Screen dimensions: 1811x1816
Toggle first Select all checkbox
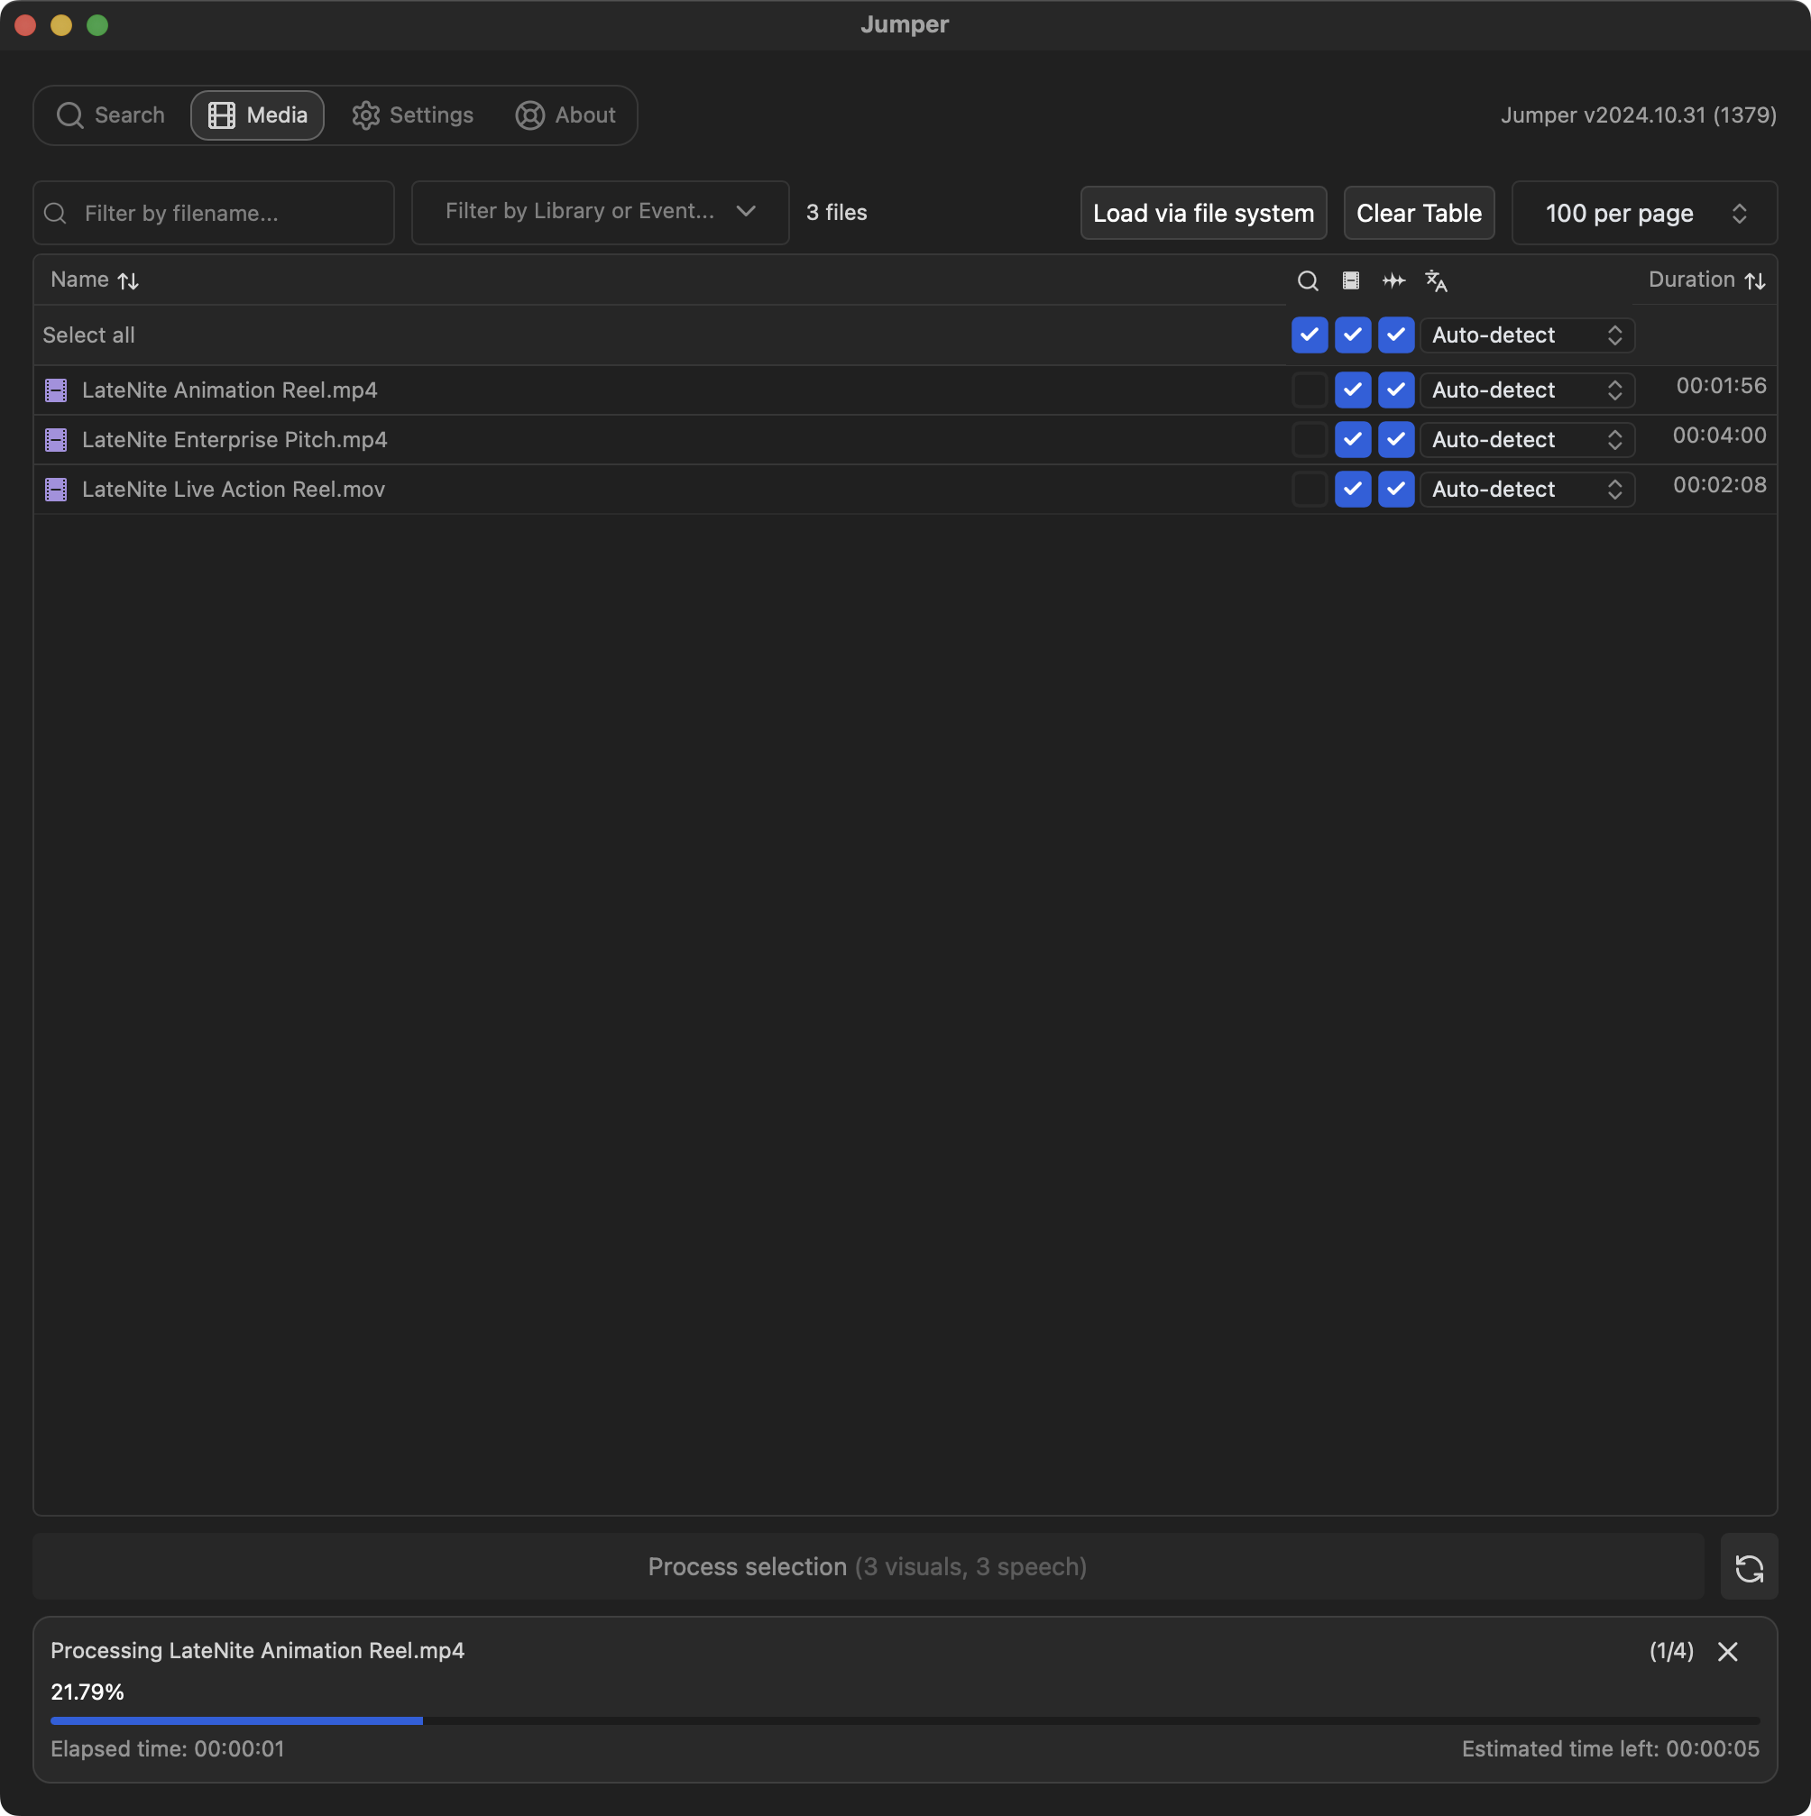1309,335
